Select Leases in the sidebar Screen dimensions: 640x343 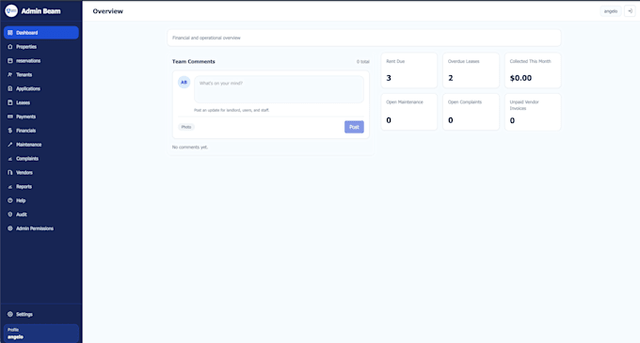pyautogui.click(x=41, y=102)
